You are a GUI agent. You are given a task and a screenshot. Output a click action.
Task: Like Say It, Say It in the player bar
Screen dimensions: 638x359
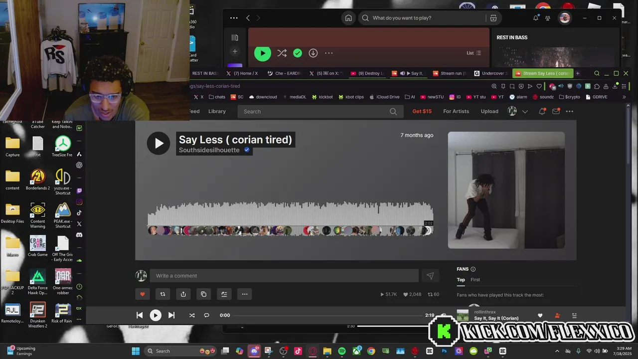coord(540,316)
